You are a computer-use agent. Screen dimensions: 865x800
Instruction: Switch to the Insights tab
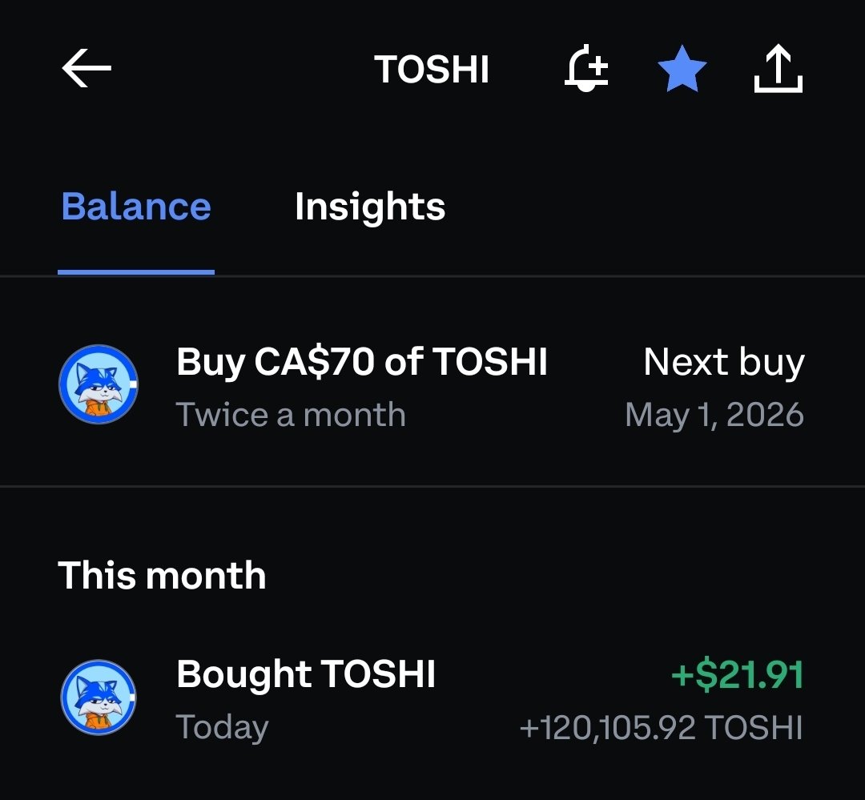(369, 207)
